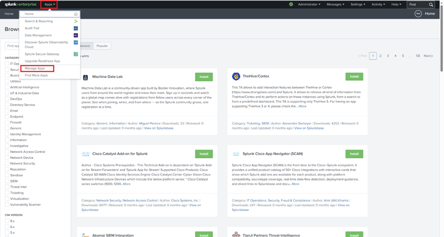Click Home in the navigation bar
The width and height of the screenshot is (444, 237).
(9, 14)
